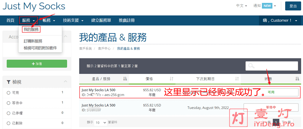
Task: Click the 可用 status label
Action: [x=271, y=92]
